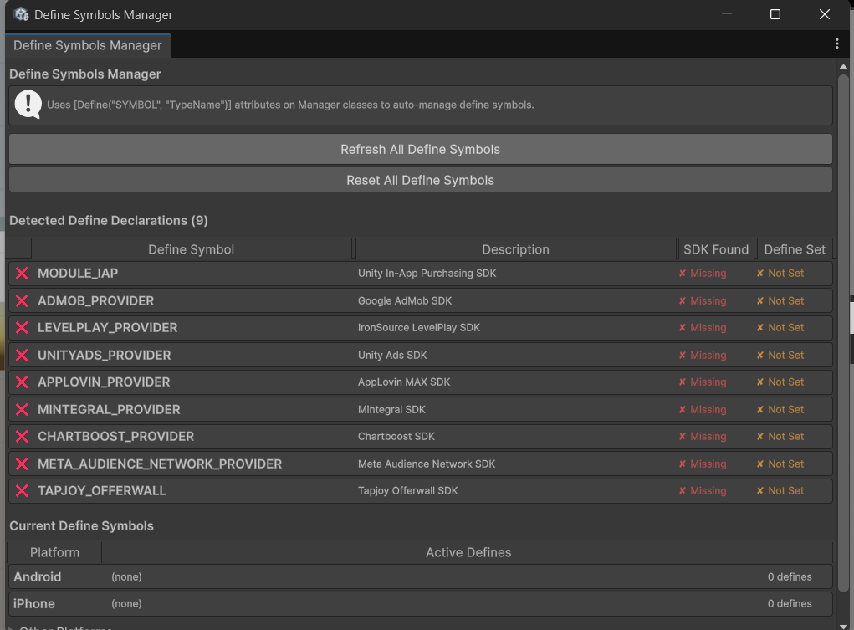Click the red X icon next to ADMOB_PROVIDER
854x630 pixels.
pos(22,300)
